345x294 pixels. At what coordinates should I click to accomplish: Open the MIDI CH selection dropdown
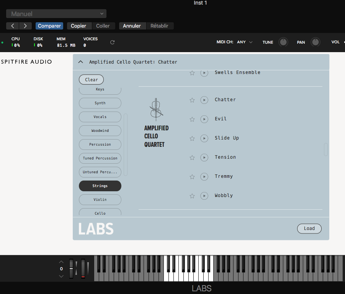click(x=245, y=42)
